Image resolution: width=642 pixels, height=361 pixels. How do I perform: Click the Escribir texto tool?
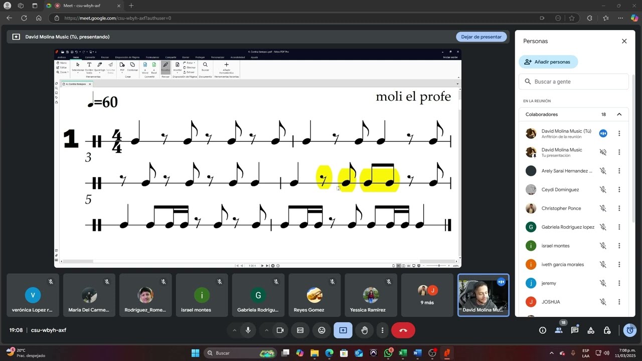[89, 67]
